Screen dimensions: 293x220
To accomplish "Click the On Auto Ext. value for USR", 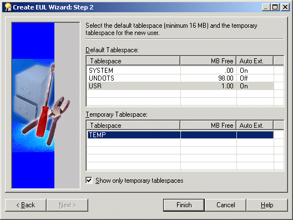I will coord(244,86).
